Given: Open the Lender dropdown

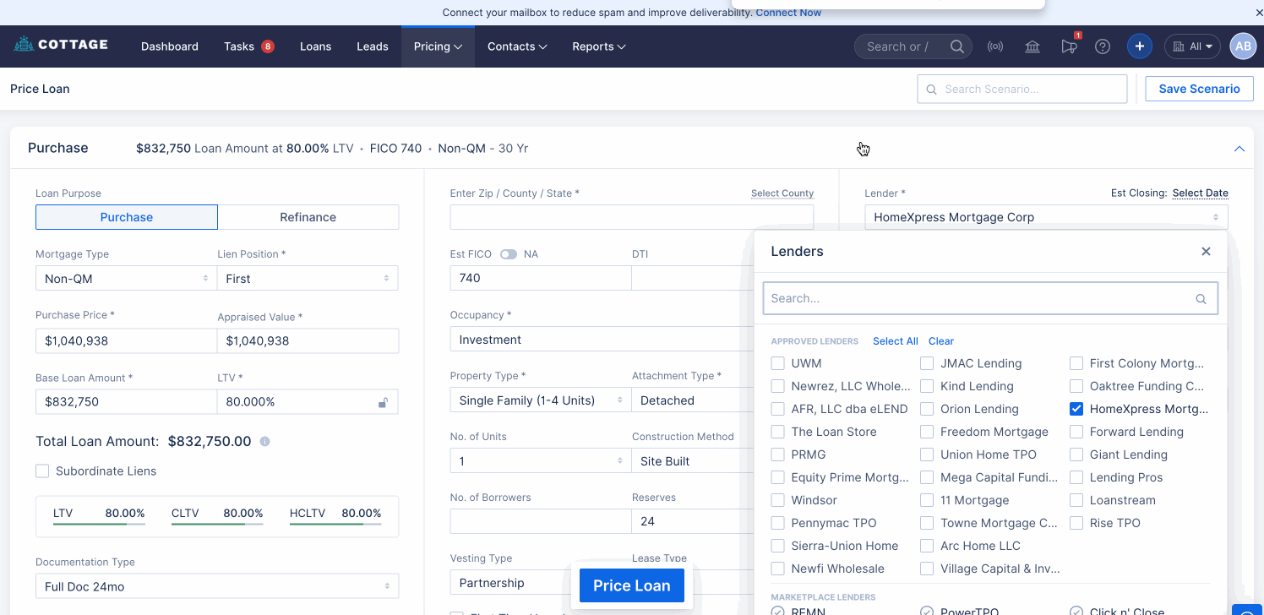Looking at the screenshot, I should pos(1046,217).
